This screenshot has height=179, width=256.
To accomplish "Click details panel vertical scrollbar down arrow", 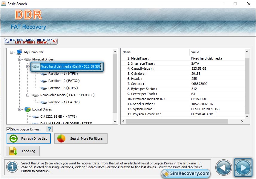I will pyautogui.click(x=247, y=116).
